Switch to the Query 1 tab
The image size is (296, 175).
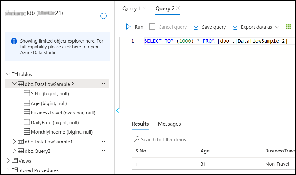132,9
